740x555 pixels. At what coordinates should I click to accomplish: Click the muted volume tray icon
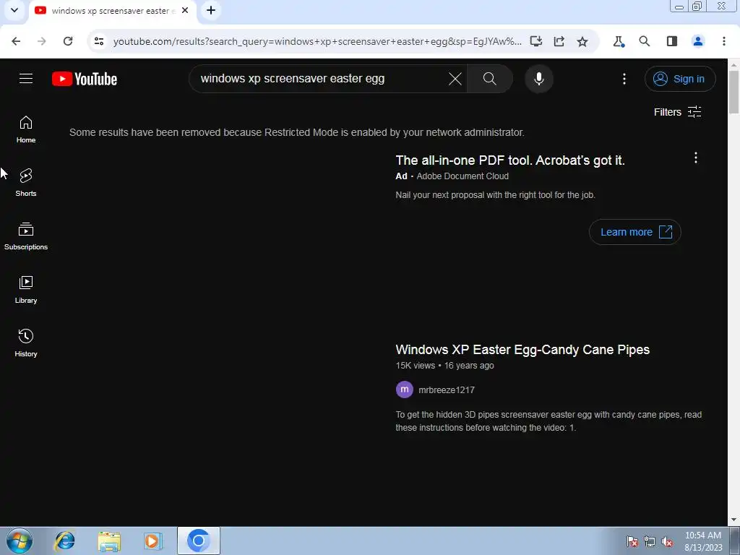[x=667, y=542]
